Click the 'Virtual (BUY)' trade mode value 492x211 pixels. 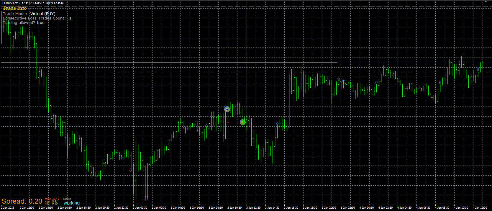[x=43, y=14]
